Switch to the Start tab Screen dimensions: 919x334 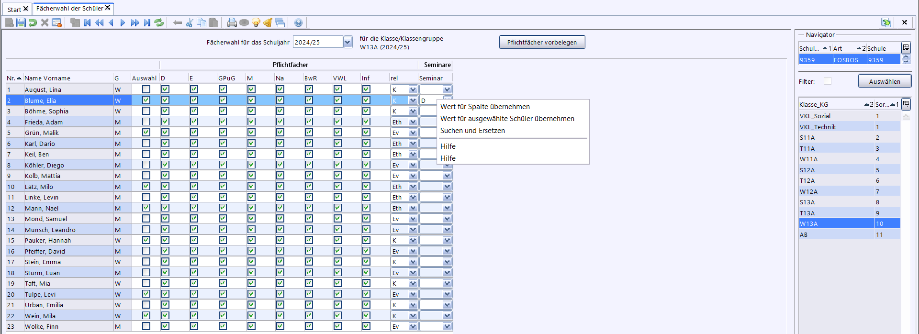pos(14,9)
